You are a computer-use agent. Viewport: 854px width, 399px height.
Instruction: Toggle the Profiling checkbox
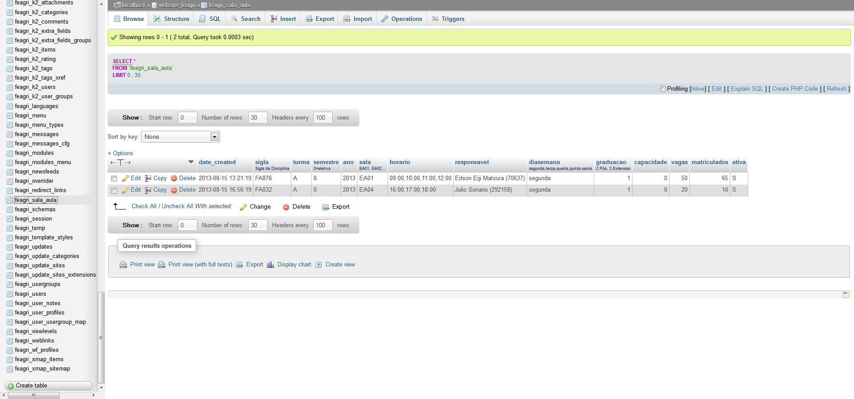pyautogui.click(x=663, y=89)
